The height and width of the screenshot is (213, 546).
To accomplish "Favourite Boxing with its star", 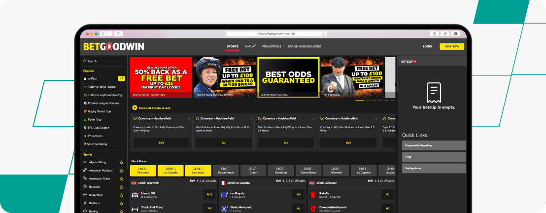I will [122, 211].
